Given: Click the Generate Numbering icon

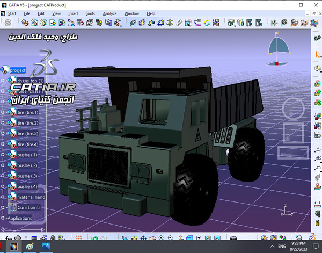Looking at the screenshot, I should pos(90,23).
